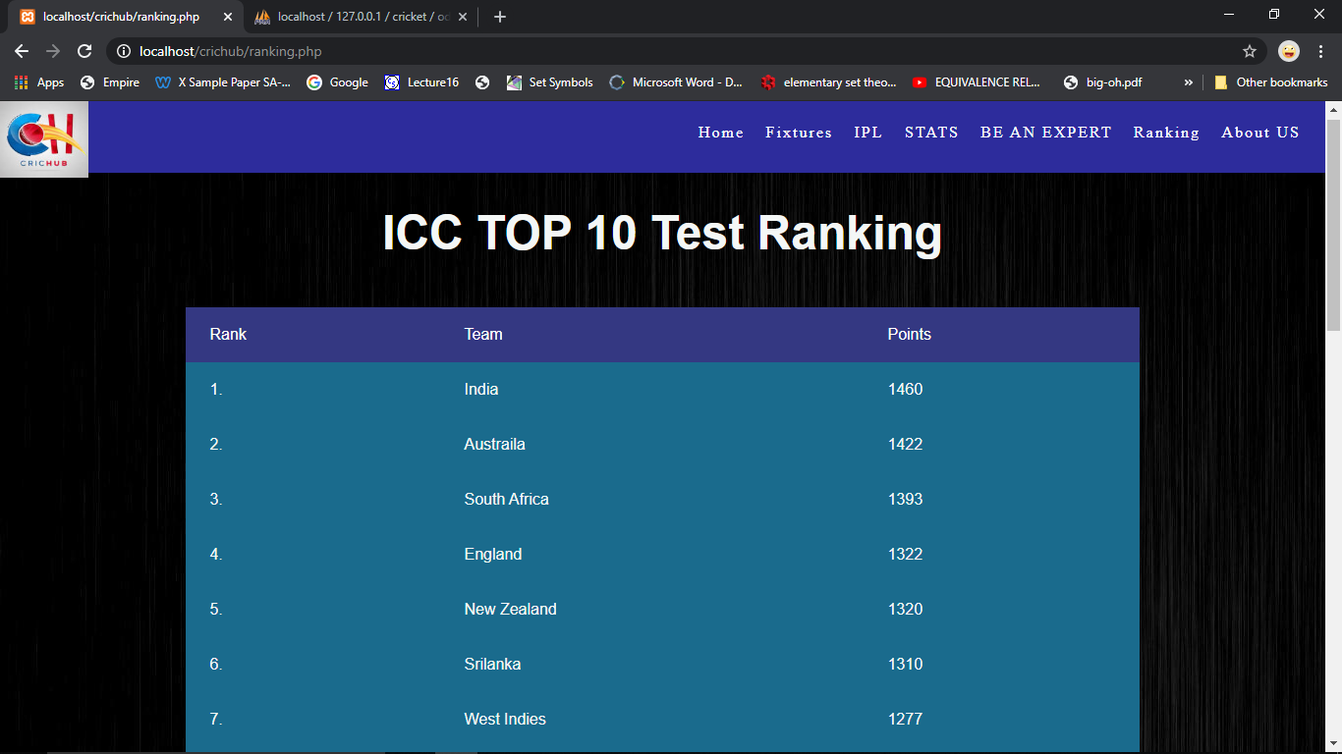Open the Empire bookmark

coord(110,82)
